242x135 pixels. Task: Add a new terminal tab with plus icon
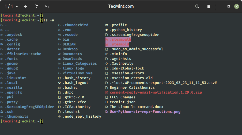click(26, 6)
